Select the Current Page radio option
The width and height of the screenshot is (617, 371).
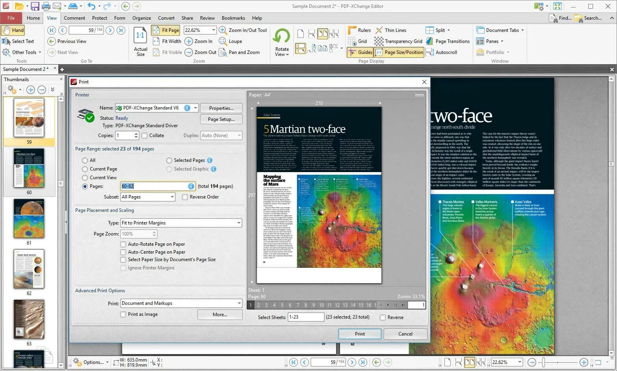click(85, 169)
